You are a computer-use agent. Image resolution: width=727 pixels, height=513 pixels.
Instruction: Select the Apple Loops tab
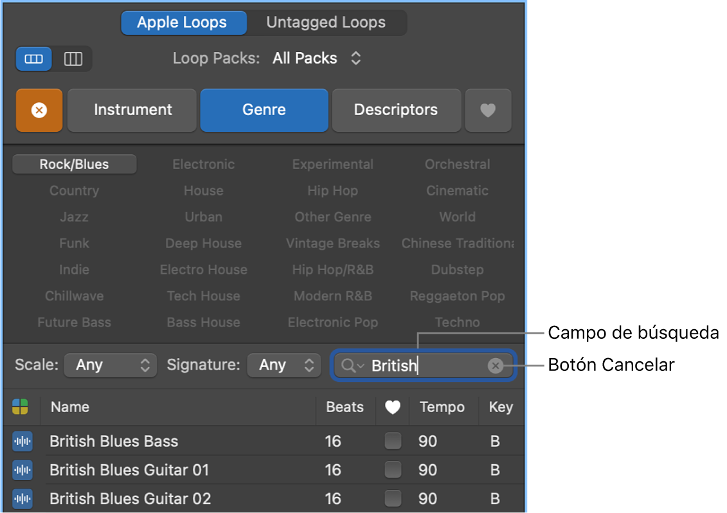point(183,22)
